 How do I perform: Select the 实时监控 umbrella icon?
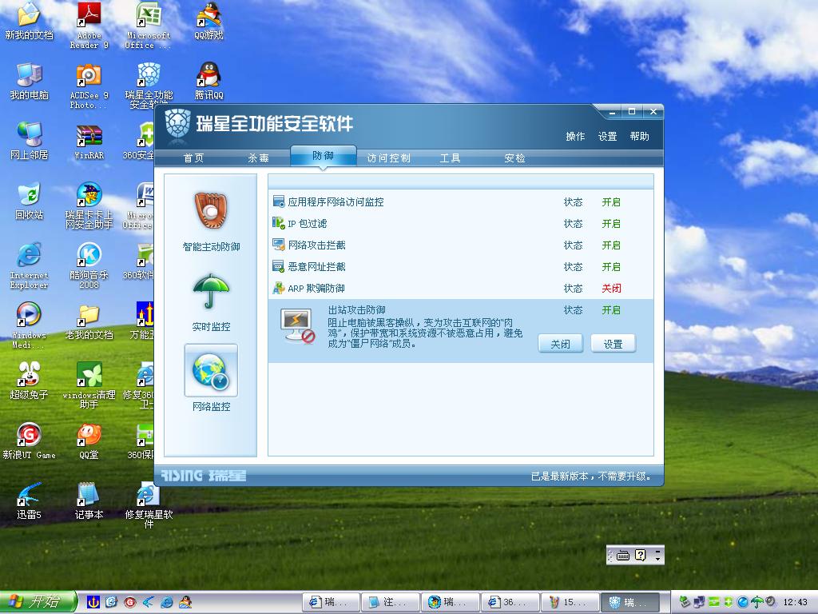click(211, 291)
